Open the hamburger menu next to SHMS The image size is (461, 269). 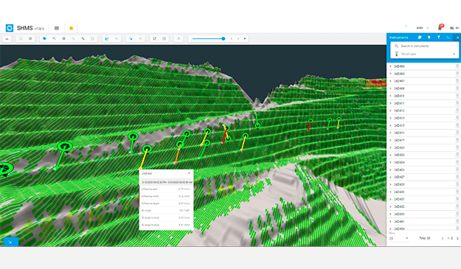pyautogui.click(x=57, y=28)
